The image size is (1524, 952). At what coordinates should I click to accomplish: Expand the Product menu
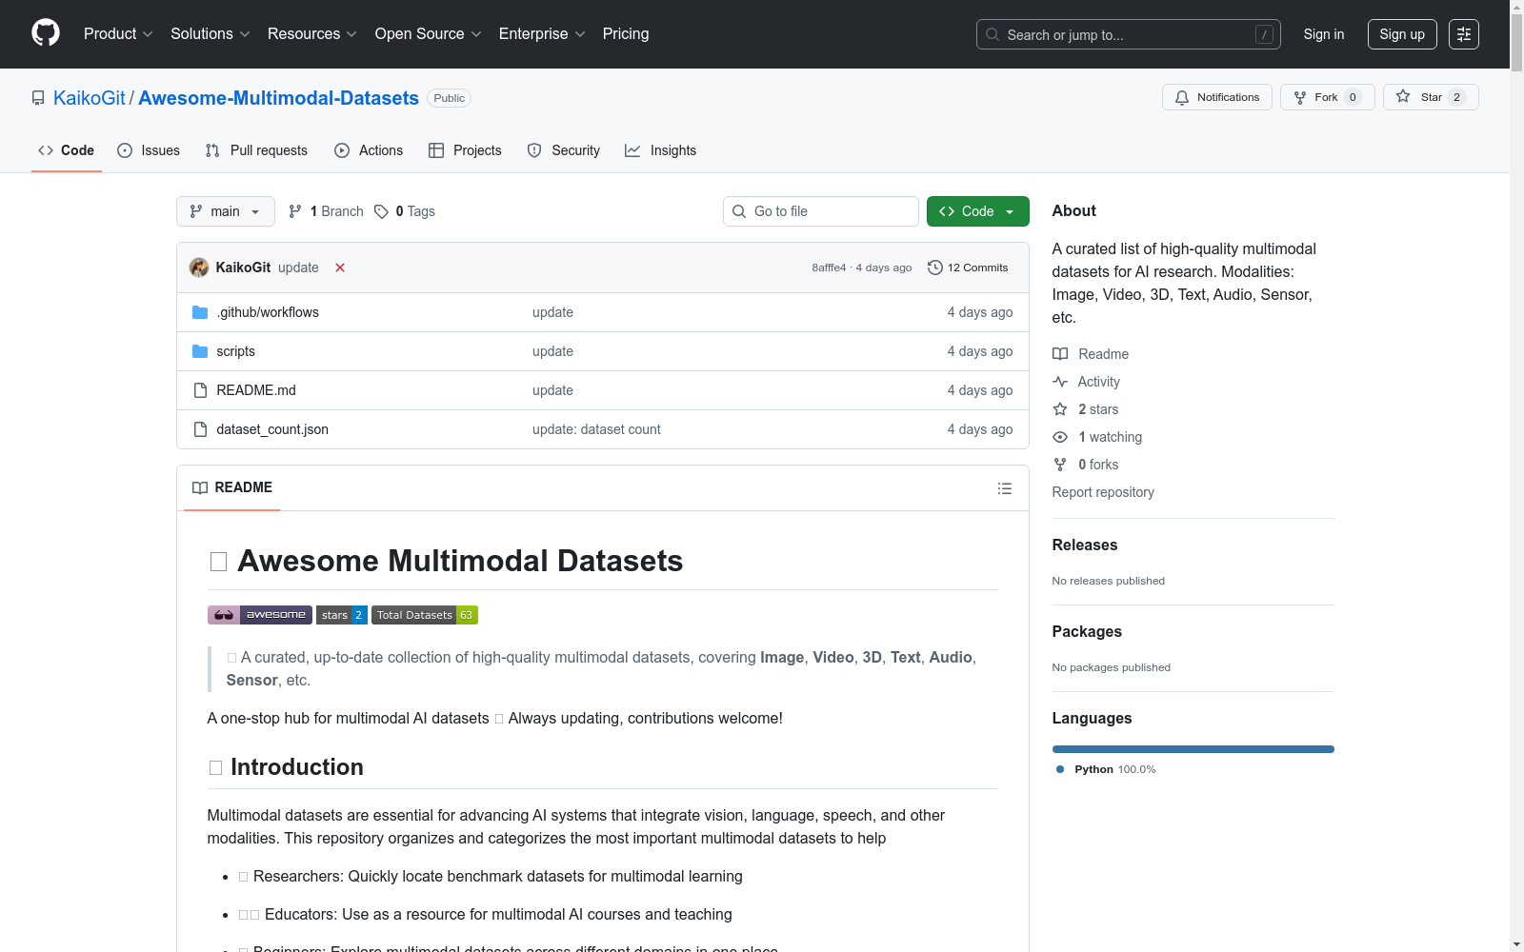(x=118, y=34)
